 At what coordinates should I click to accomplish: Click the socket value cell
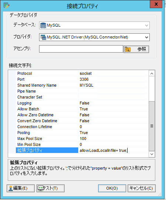[113, 73]
